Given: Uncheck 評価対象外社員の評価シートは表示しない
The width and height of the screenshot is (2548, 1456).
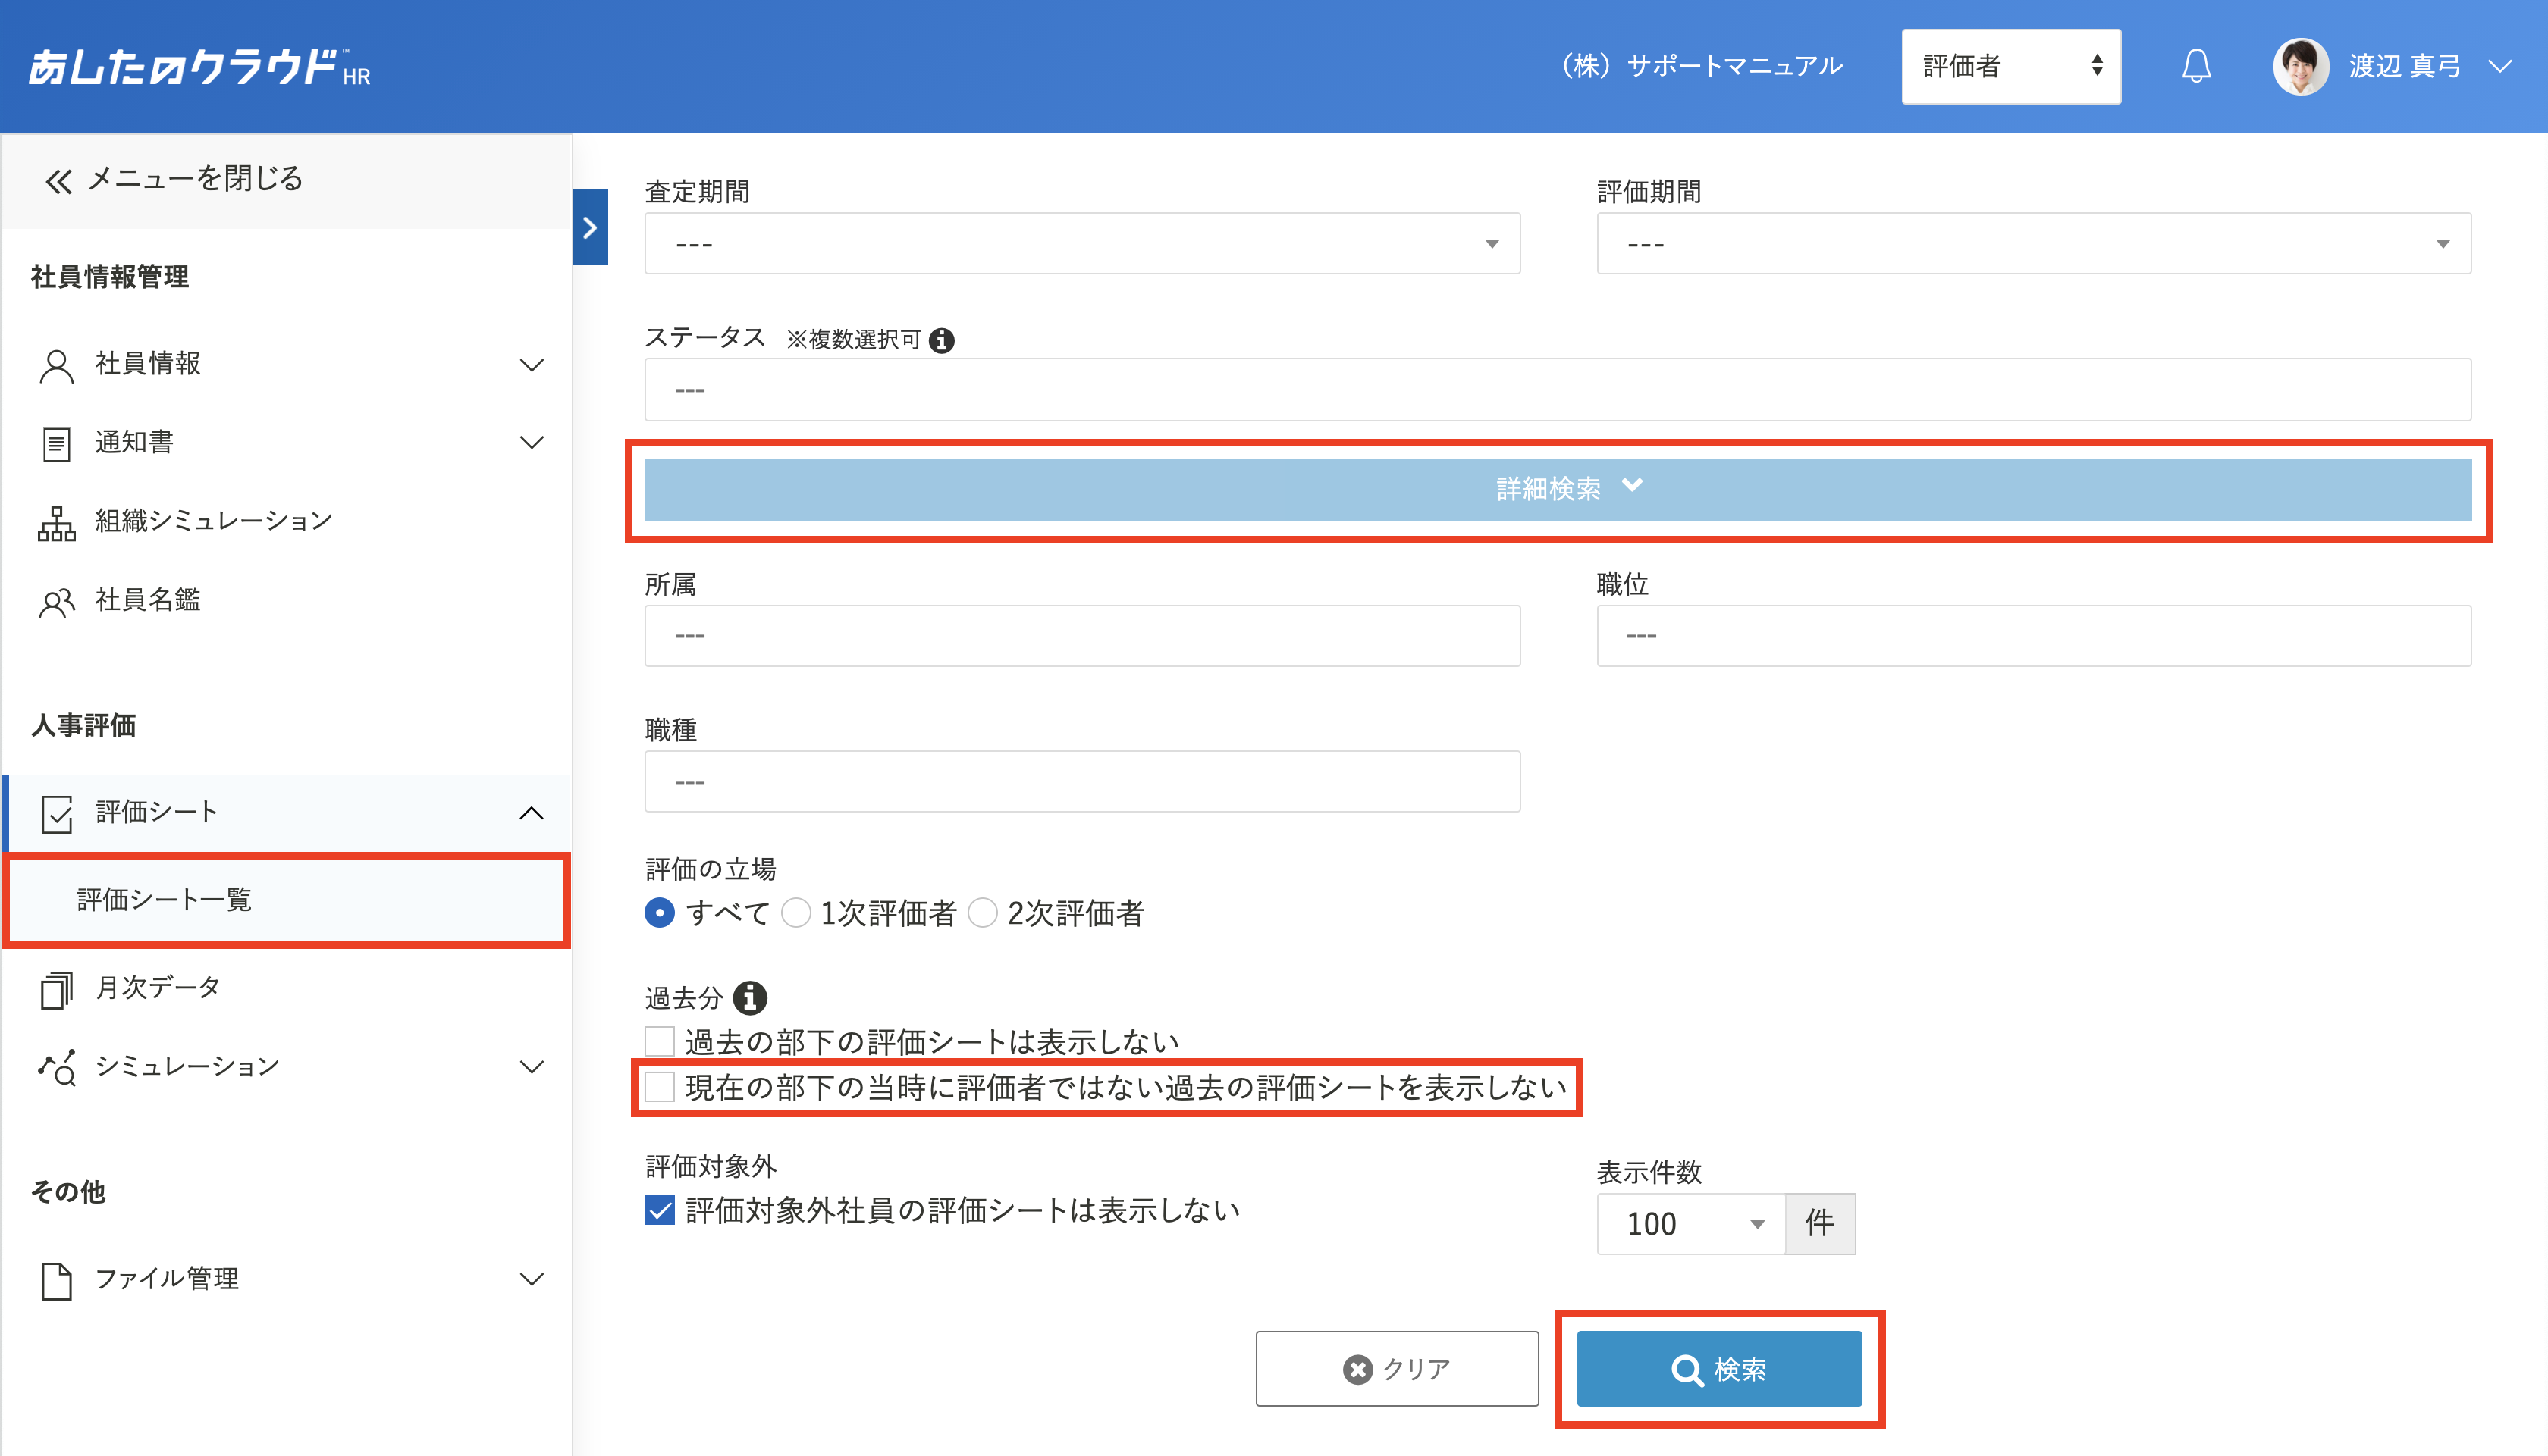Looking at the screenshot, I should pos(659,1211).
